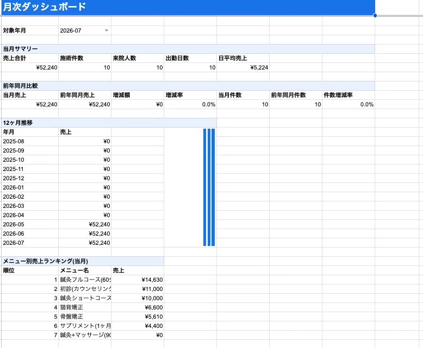This screenshot has width=423, height=348.
Task: Select the 2026-04 month cell
Action: tap(30, 215)
